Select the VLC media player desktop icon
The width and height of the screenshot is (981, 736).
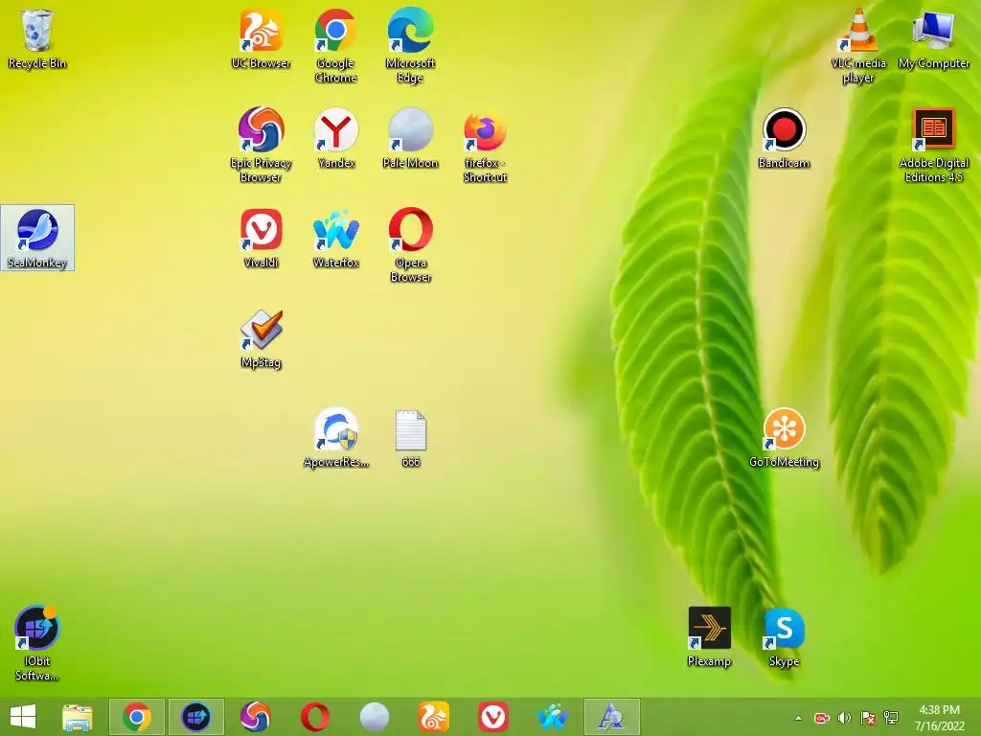coord(858,46)
